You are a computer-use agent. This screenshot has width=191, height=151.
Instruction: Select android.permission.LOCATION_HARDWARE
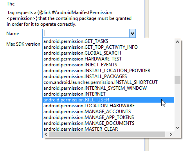(108, 106)
